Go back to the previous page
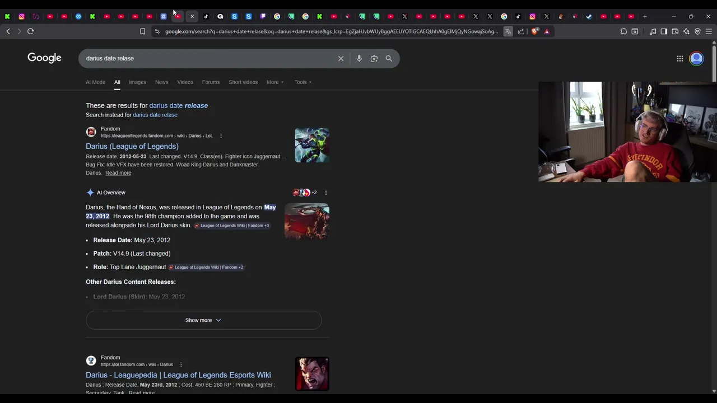Image resolution: width=717 pixels, height=403 pixels. point(8,31)
